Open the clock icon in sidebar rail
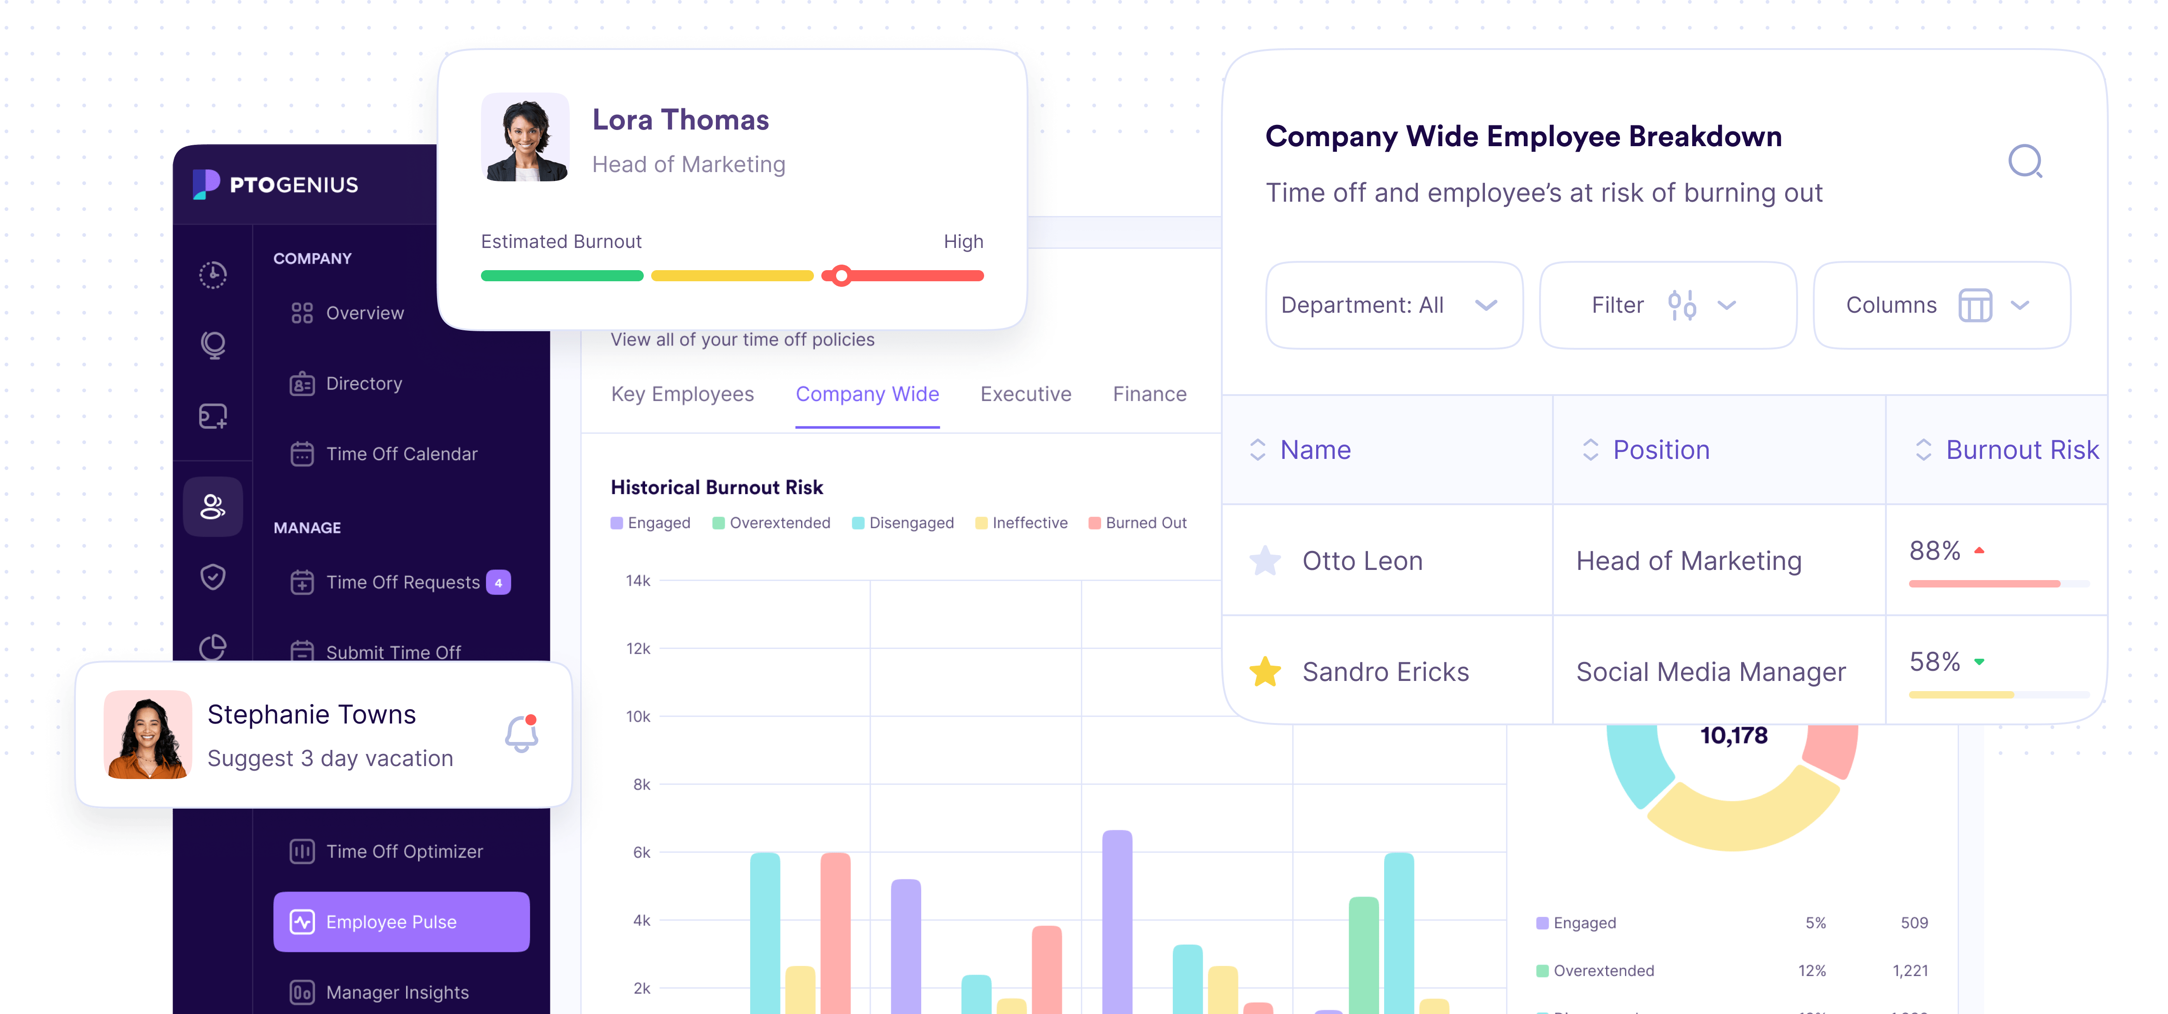This screenshot has width=2168, height=1014. pyautogui.click(x=213, y=275)
